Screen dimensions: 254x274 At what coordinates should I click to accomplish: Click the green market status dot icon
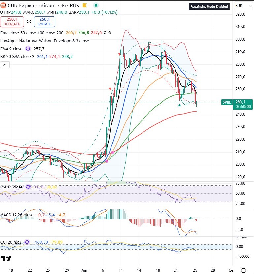pos(96,5)
